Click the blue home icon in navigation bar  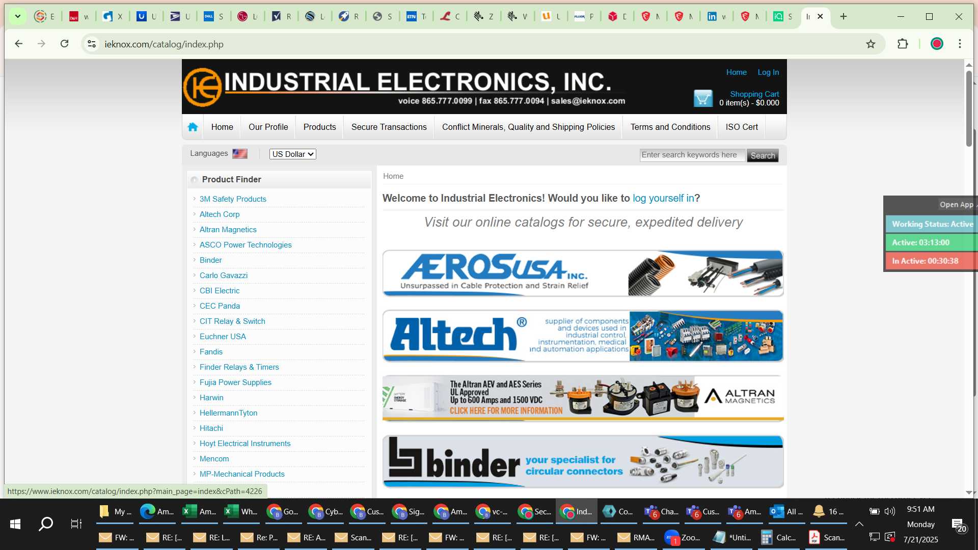click(x=193, y=127)
